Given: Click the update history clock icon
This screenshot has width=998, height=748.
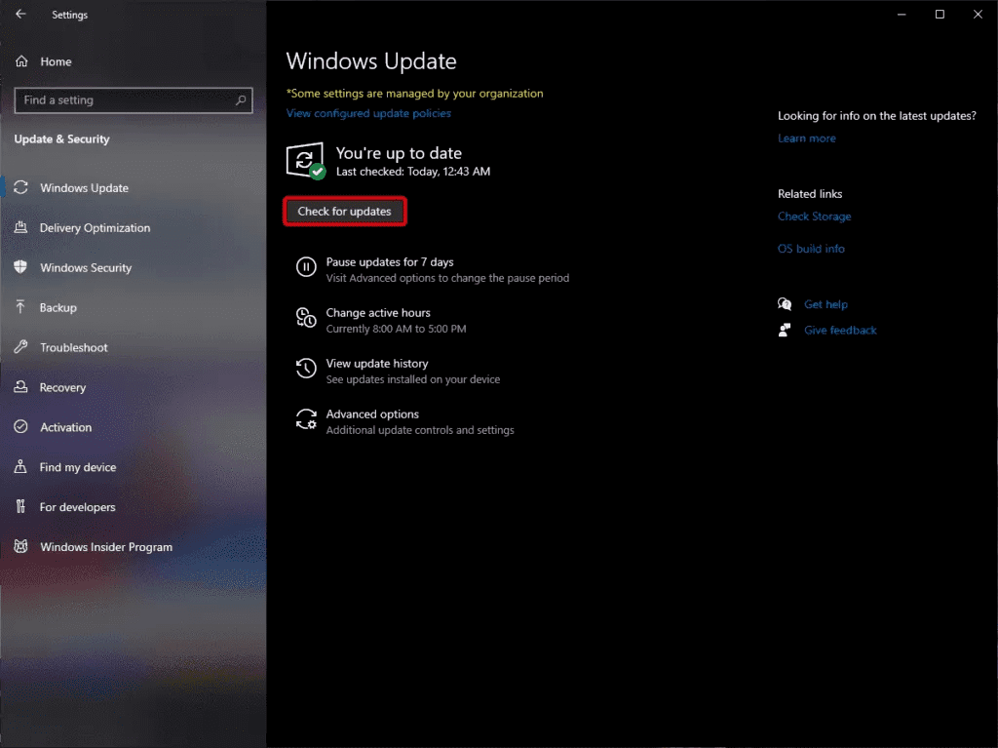Looking at the screenshot, I should (x=306, y=368).
